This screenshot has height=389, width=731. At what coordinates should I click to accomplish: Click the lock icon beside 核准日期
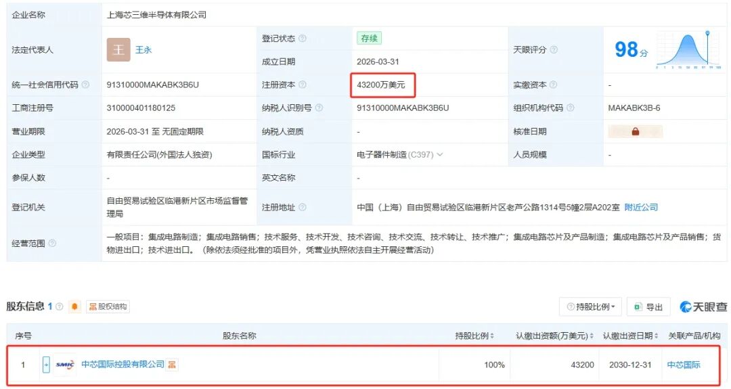tap(635, 132)
